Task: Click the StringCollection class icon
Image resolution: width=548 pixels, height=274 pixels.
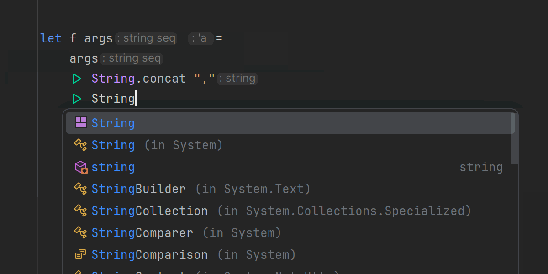Action: click(x=81, y=211)
